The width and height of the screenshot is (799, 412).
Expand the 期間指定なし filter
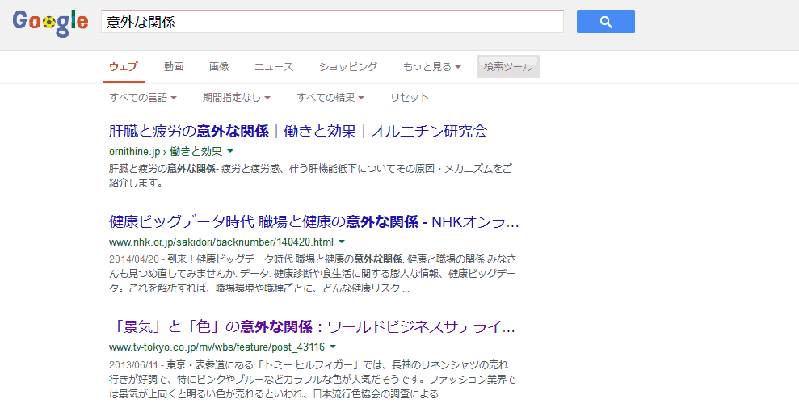point(236,98)
